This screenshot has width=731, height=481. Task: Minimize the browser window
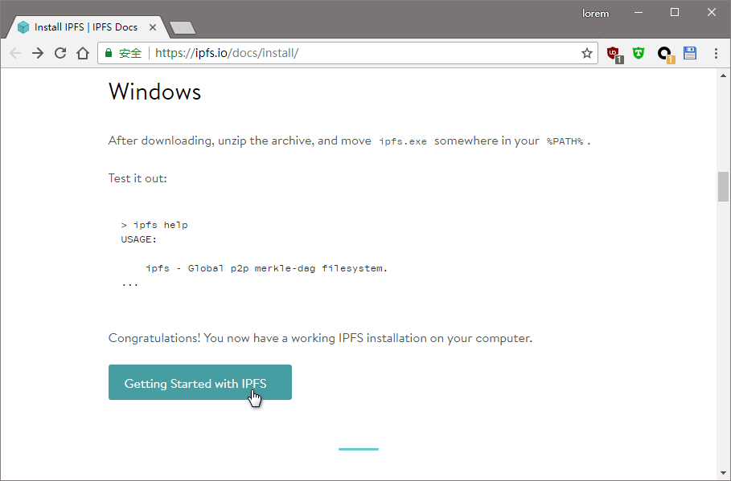[639, 13]
